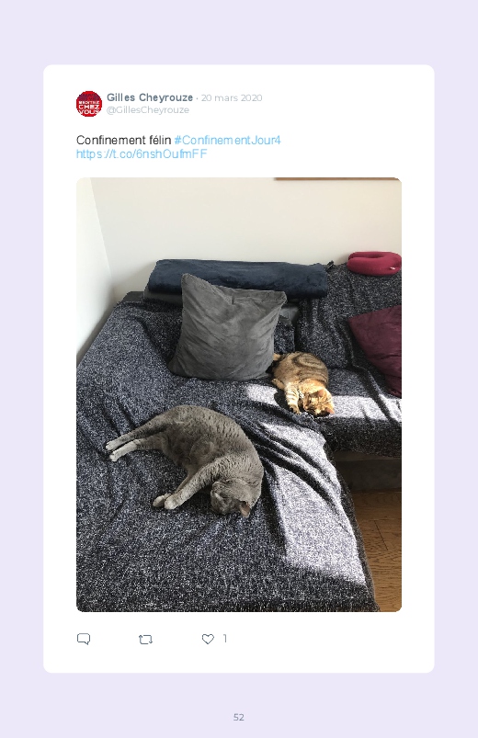Click the burgundy cushion in the photo

378,347
